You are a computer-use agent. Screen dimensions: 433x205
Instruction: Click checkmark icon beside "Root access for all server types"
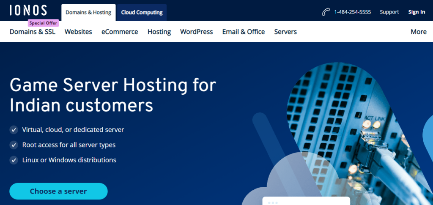pos(14,145)
